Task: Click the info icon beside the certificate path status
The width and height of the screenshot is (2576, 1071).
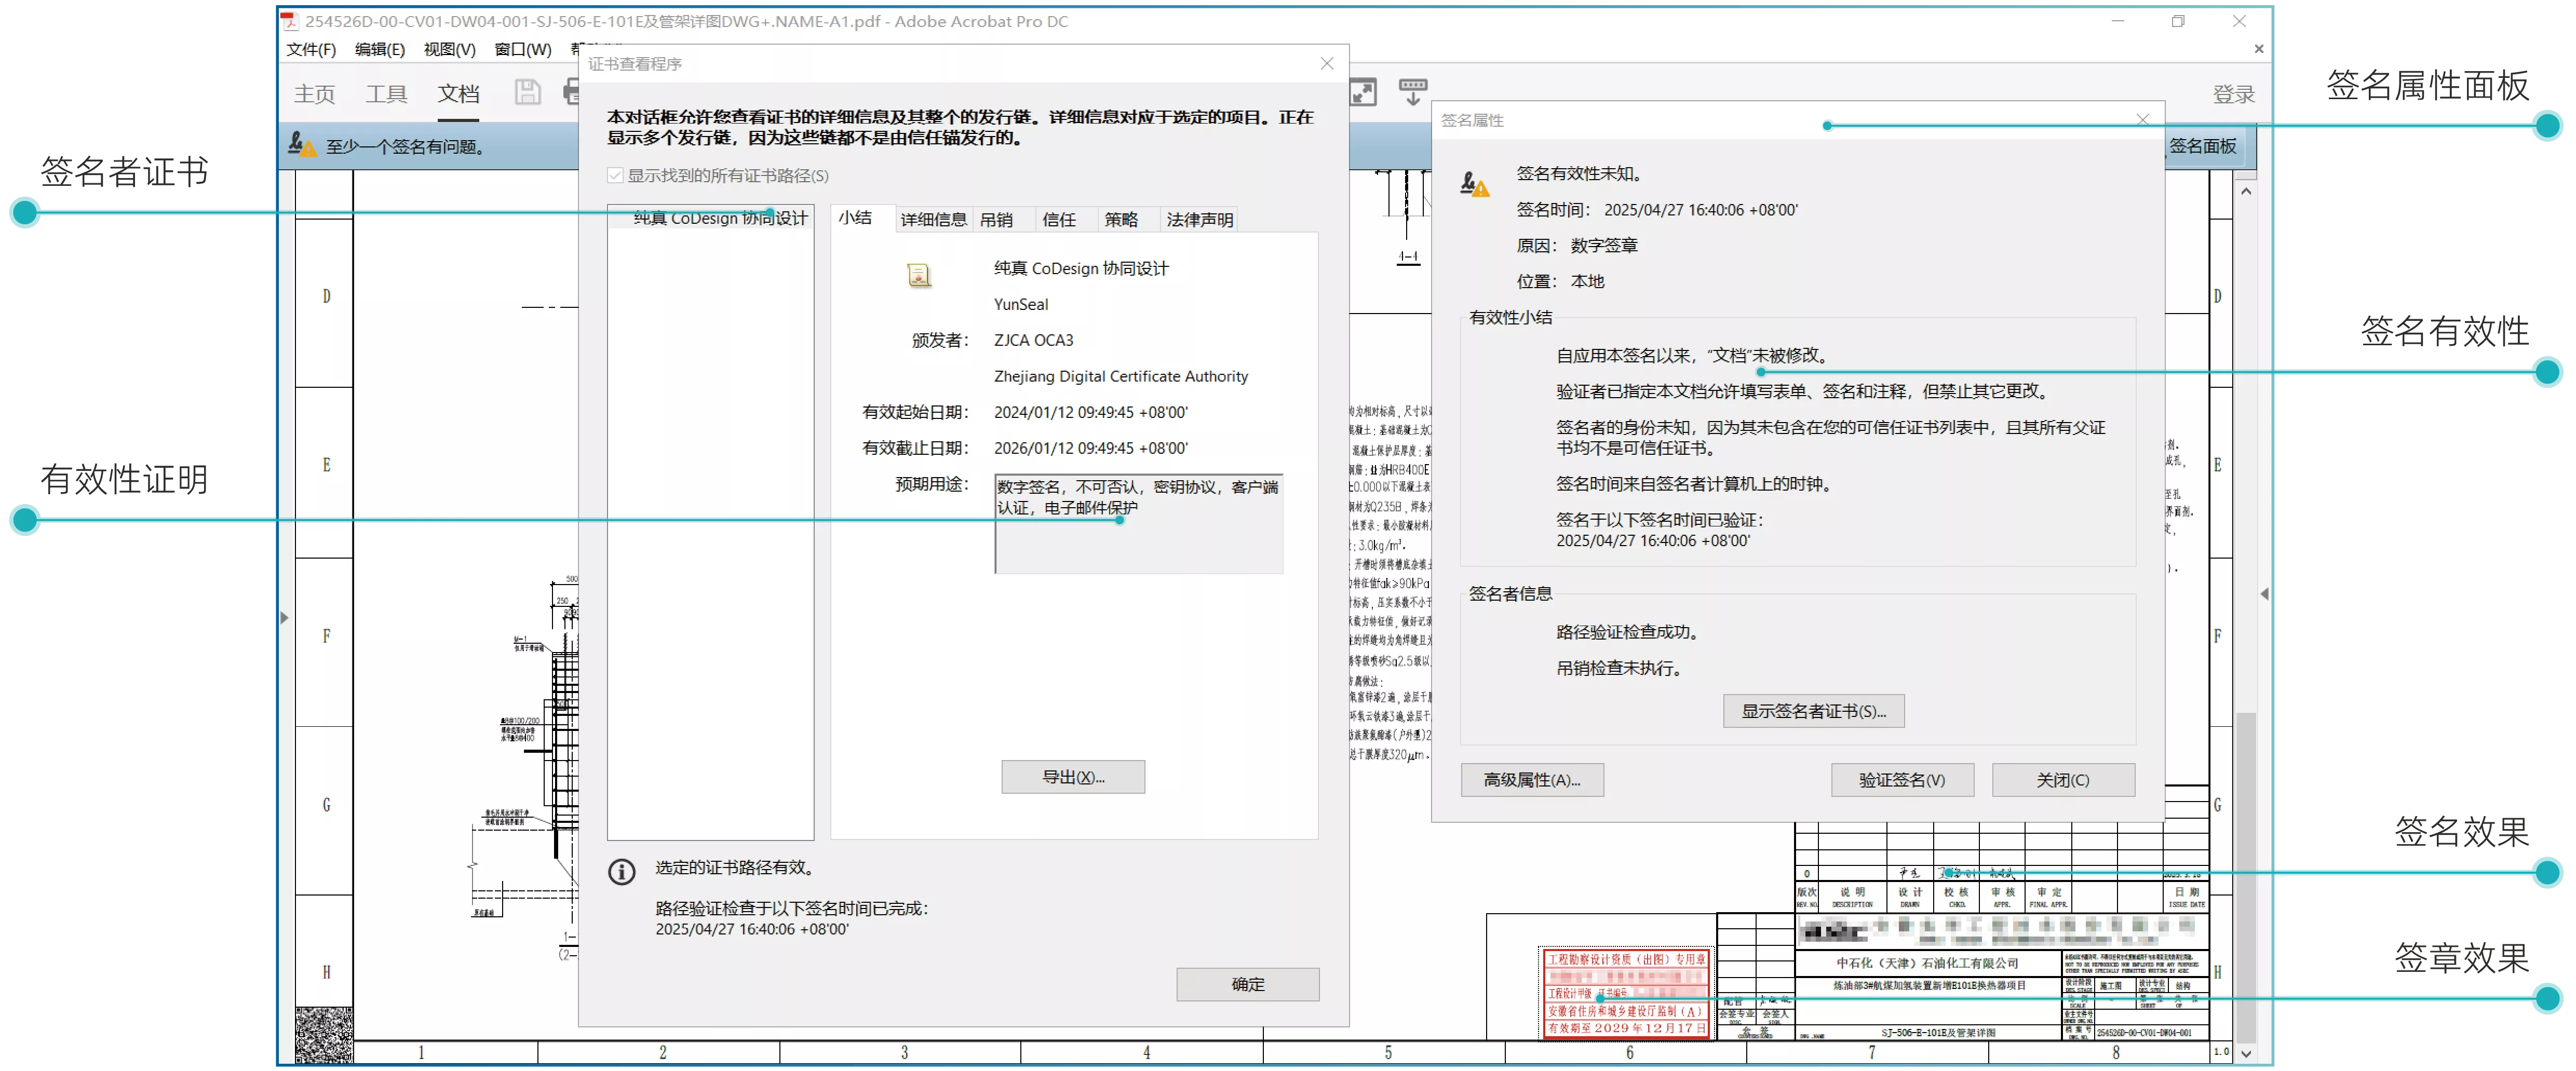Action: click(x=622, y=872)
